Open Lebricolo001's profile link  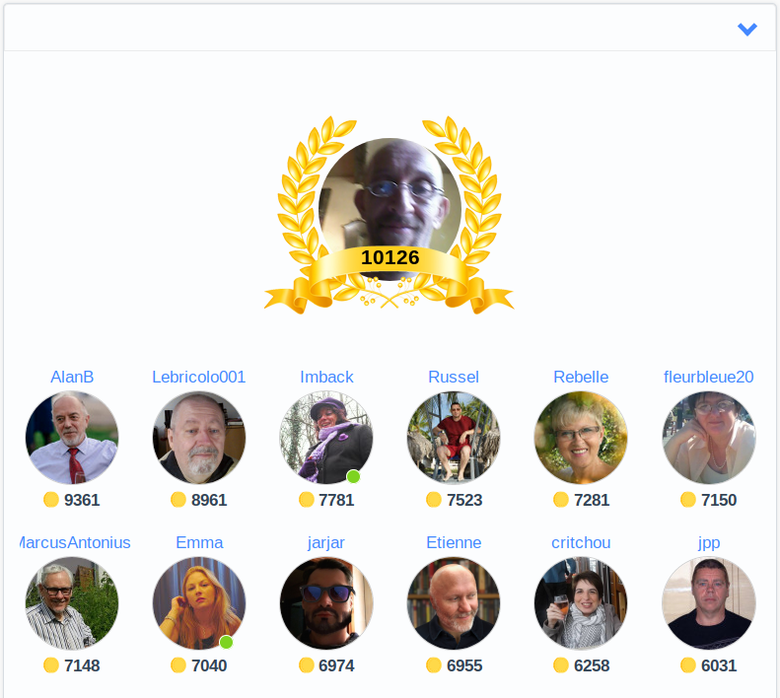point(199,377)
